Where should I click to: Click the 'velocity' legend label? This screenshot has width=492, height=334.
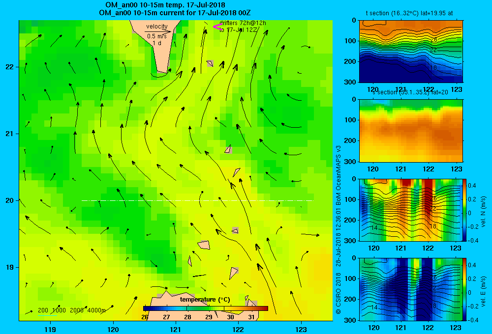pos(157,27)
